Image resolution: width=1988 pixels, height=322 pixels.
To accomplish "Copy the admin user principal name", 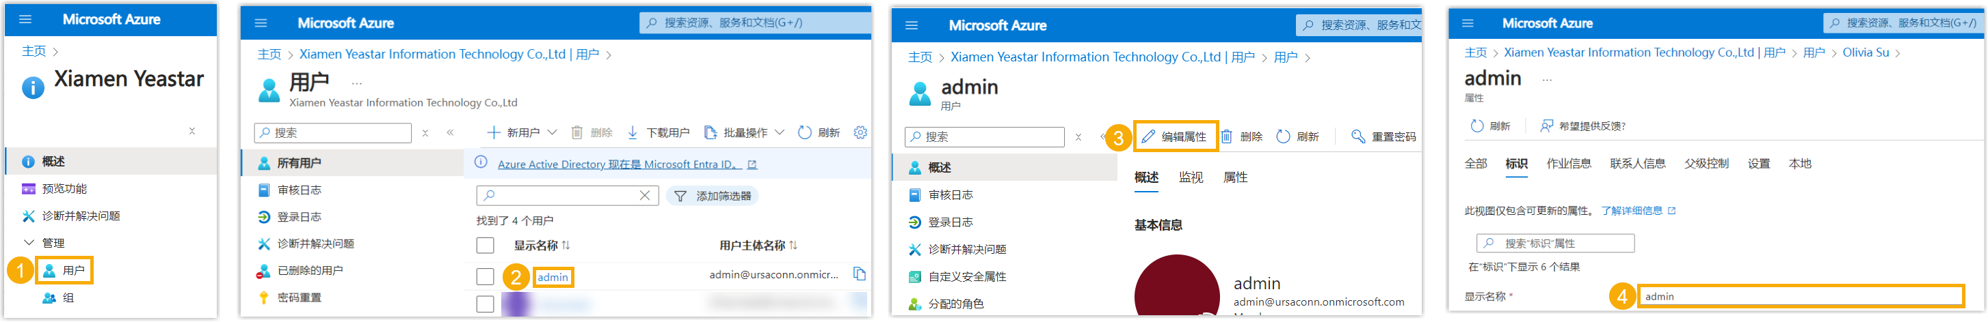I will 859,274.
